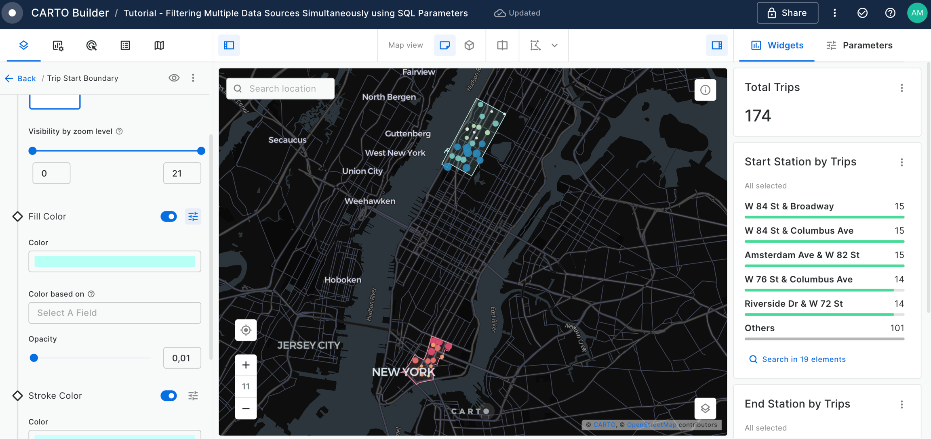Center map on current location icon
931x439 pixels.
click(x=246, y=330)
